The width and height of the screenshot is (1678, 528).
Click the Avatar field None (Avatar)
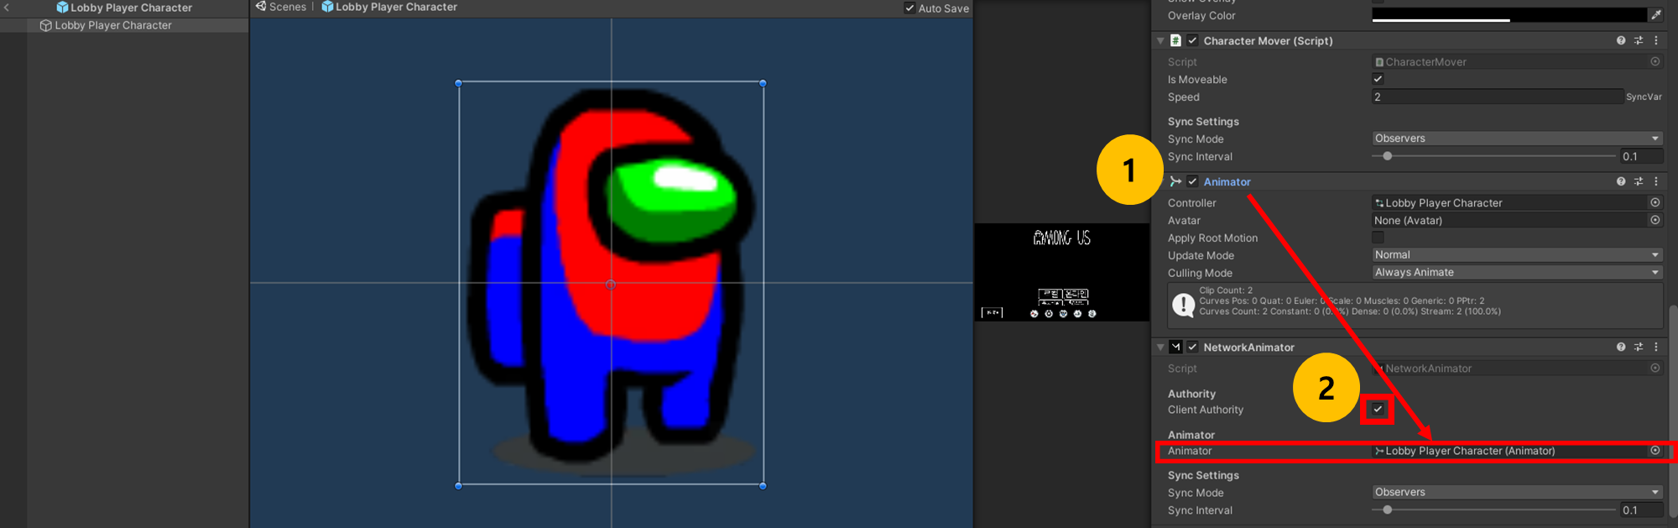pos(1509,221)
